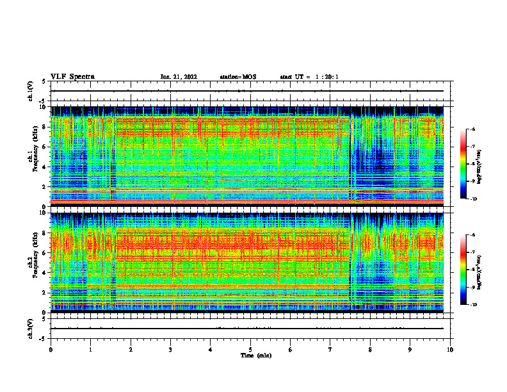Click the "-8" label on ch.2 color bar

tap(472, 270)
